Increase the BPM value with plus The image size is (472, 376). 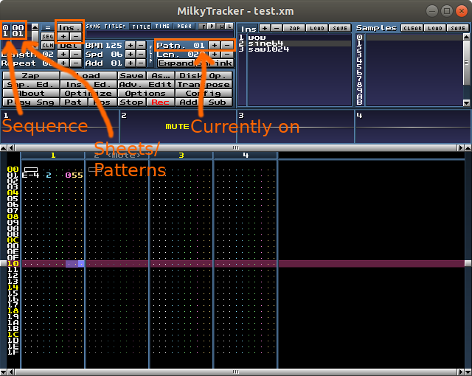(130, 46)
